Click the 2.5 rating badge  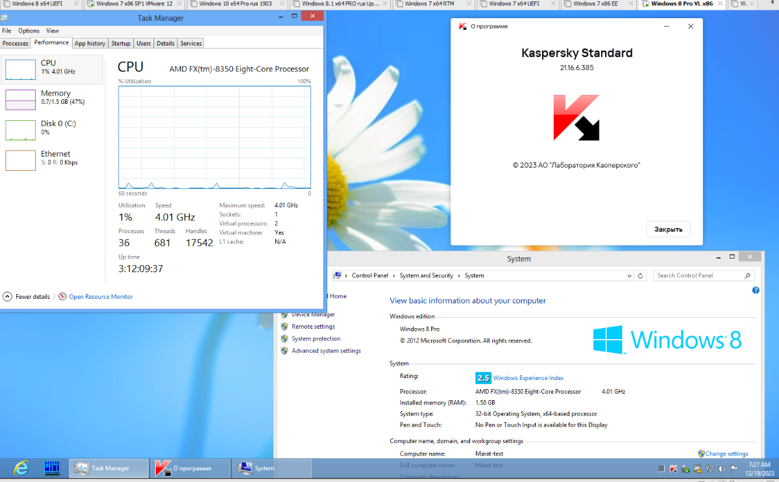[483, 377]
